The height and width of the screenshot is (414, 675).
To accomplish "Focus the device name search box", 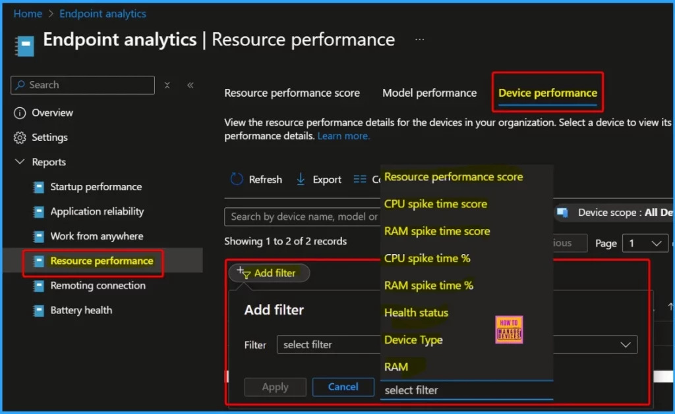I will (302, 217).
